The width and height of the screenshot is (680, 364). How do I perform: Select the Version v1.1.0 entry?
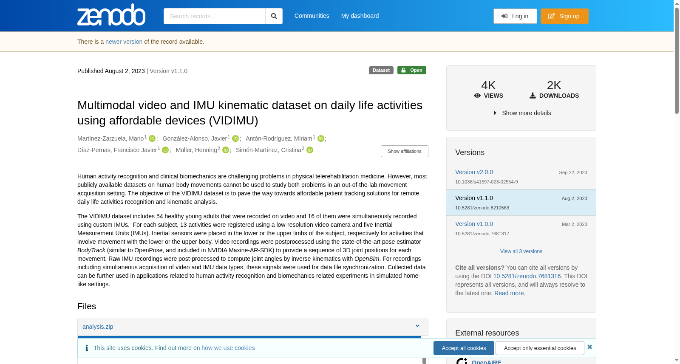coord(521,203)
